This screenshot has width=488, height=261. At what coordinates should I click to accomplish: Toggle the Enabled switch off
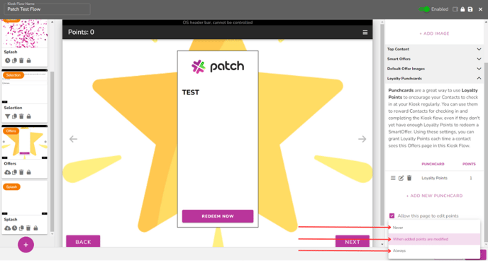424,9
